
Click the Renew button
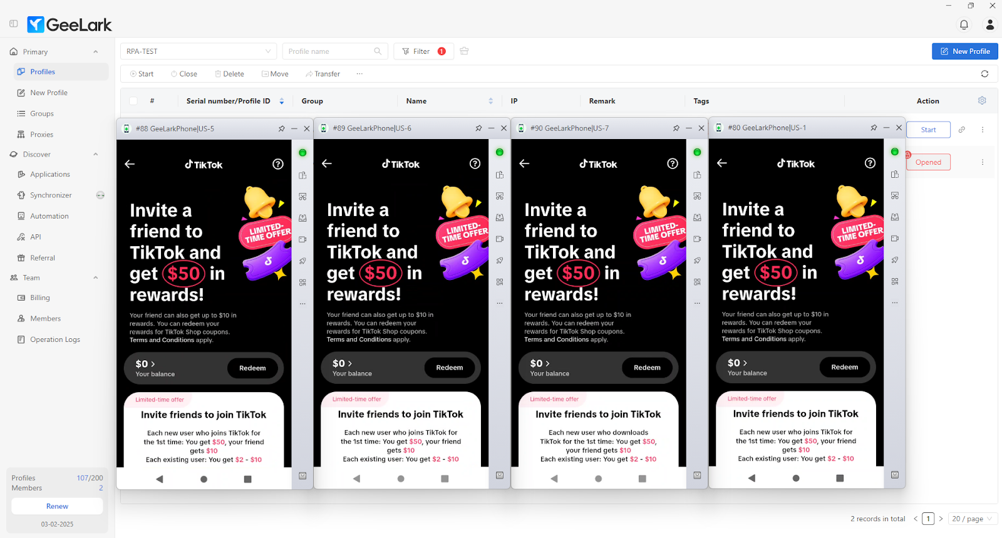[57, 506]
